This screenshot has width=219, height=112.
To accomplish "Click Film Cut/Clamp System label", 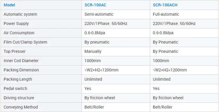I will click(x=41, y=42).
